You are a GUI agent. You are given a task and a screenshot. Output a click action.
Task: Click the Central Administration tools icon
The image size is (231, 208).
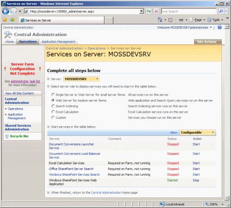pos(8,35)
